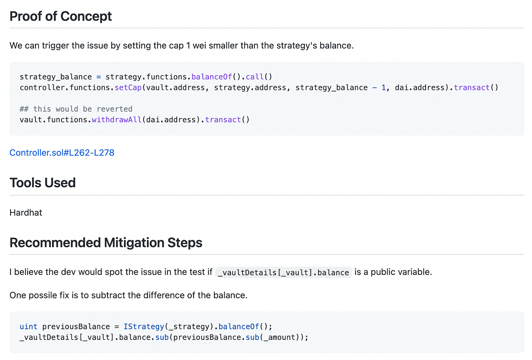Click the setCap function call in code

tap(128, 88)
